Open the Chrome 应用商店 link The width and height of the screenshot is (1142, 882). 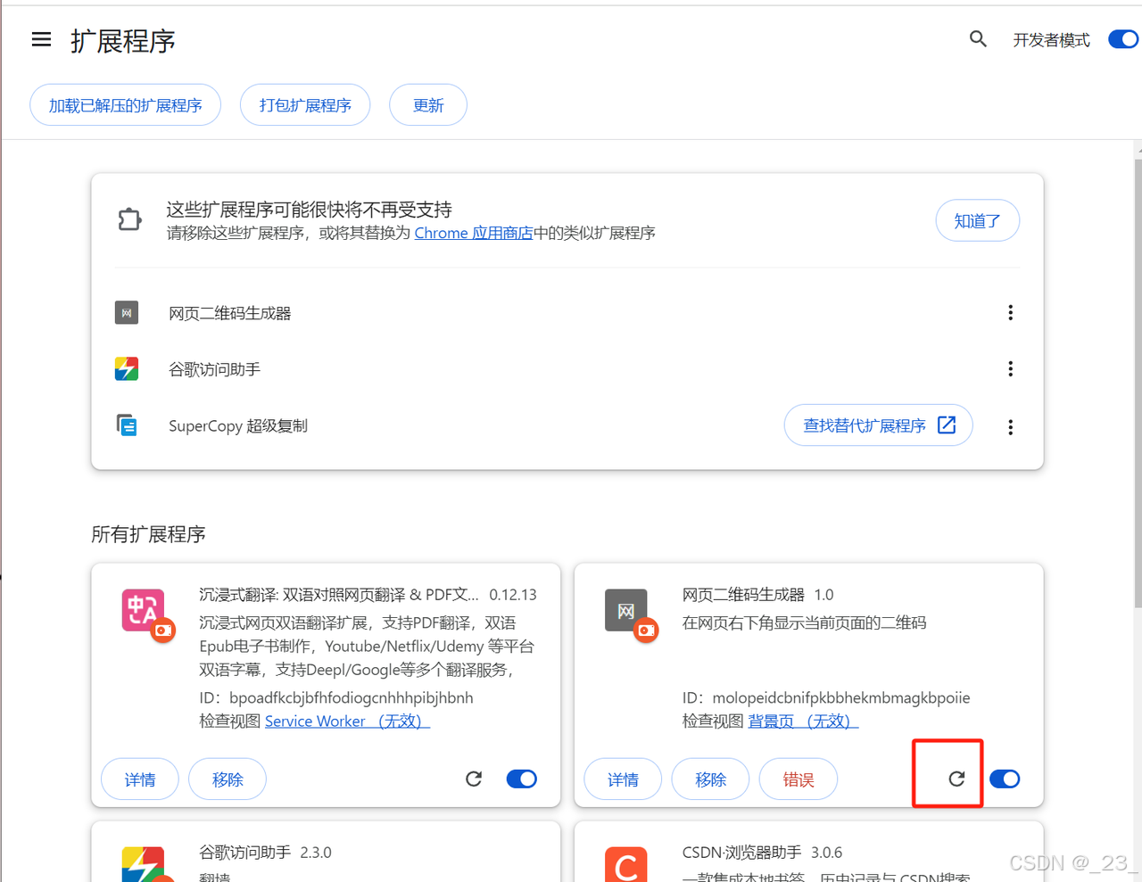click(x=473, y=233)
